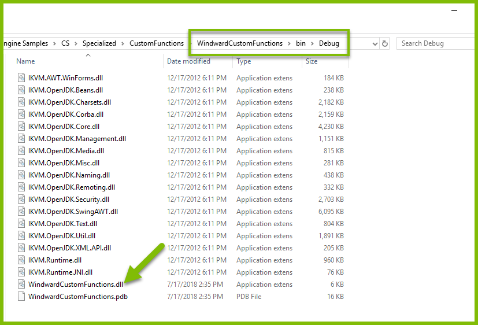This screenshot has width=478, height=325.
Task: Select IKVM.OpenJDK.XML.API.dll file name
Action: coord(69,248)
